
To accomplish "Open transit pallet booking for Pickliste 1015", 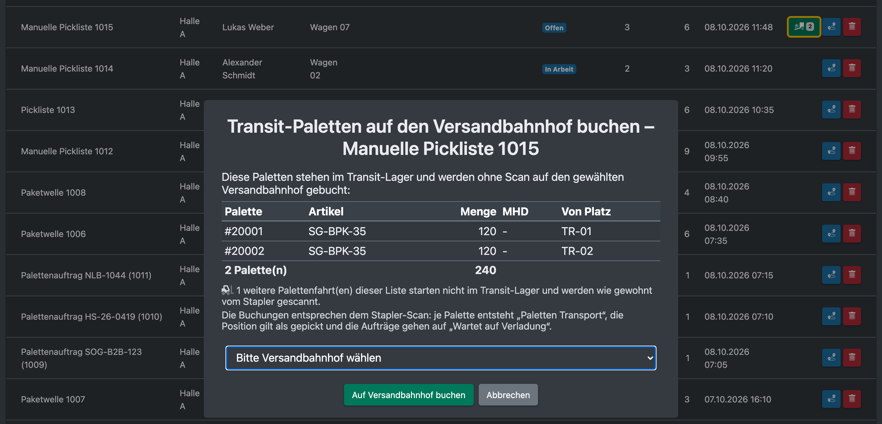I will pos(804,27).
